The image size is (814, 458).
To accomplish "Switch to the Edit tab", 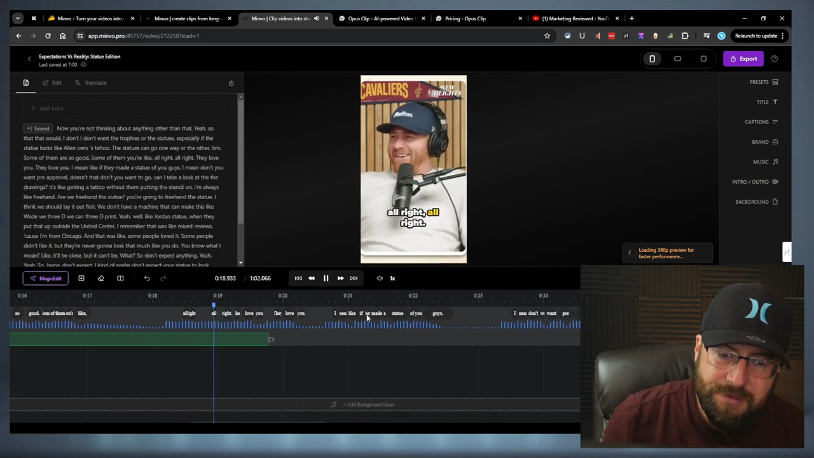I will (x=52, y=83).
